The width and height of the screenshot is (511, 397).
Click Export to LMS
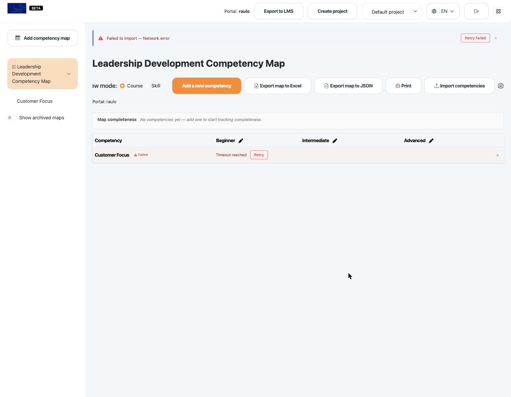[x=279, y=11]
